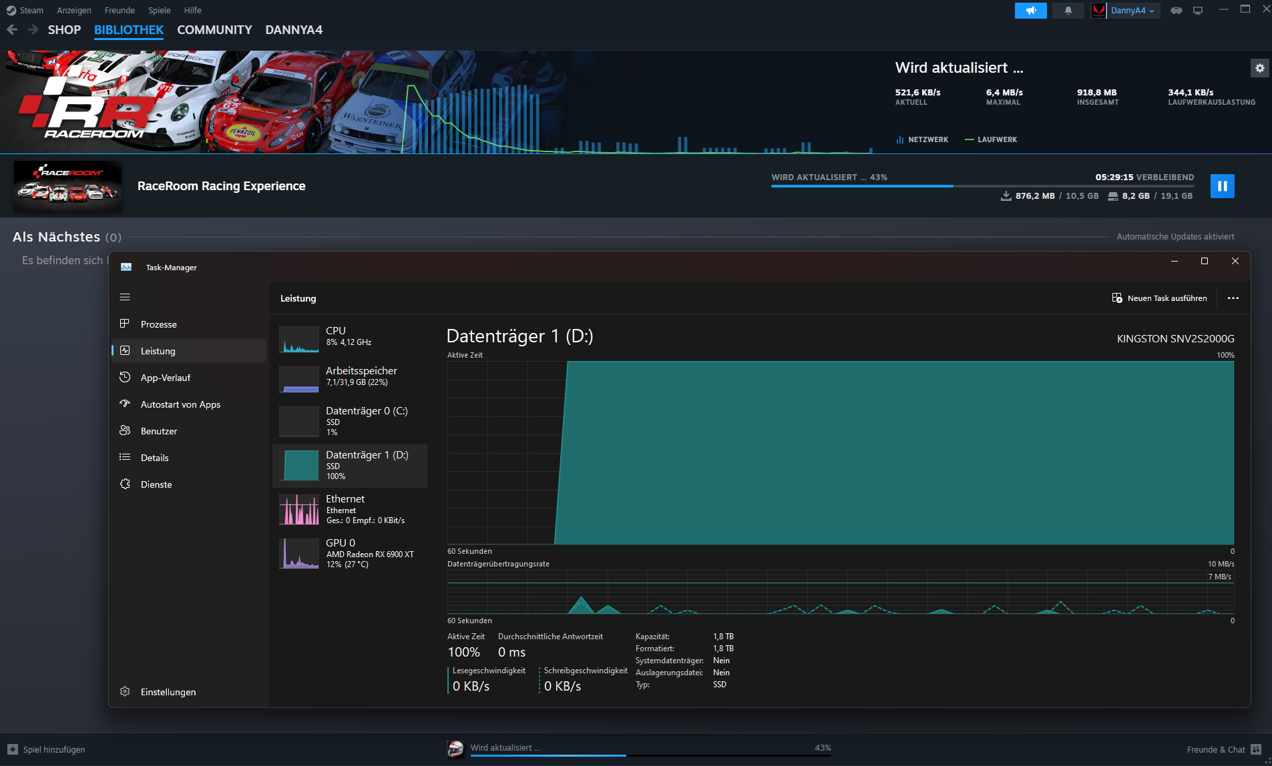Screen dimensions: 1272x766
Task: Click KINGSTON SNV2S2000G model label
Action: (x=1175, y=339)
